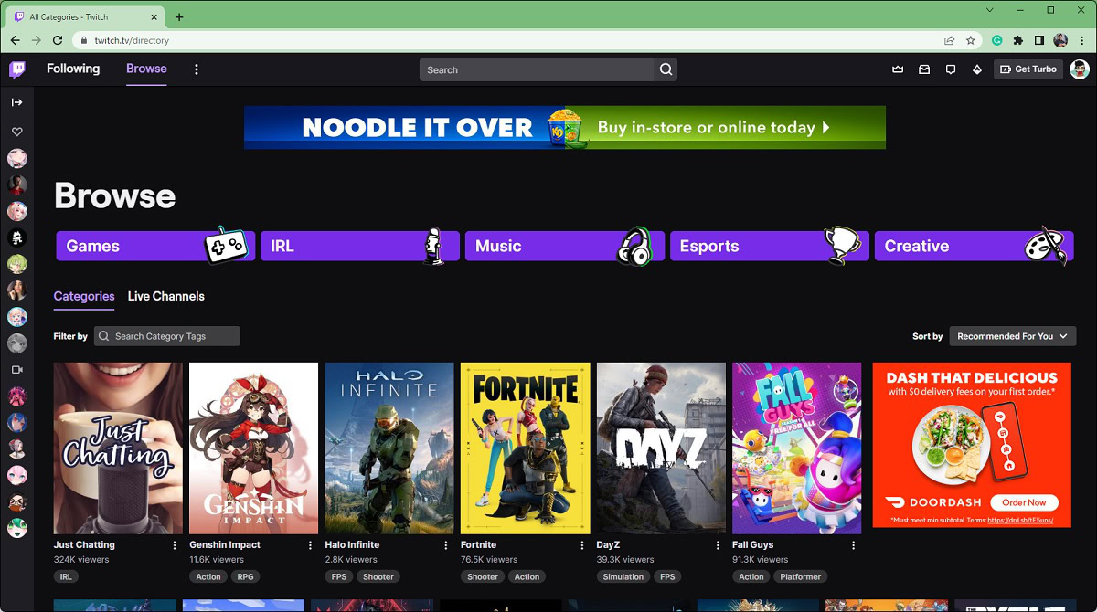Click the Creative category button

(974, 246)
